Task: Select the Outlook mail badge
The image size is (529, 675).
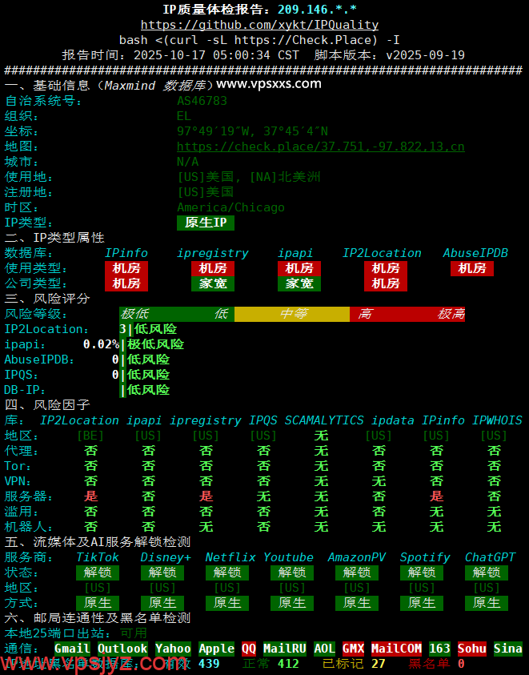Action: (122, 649)
